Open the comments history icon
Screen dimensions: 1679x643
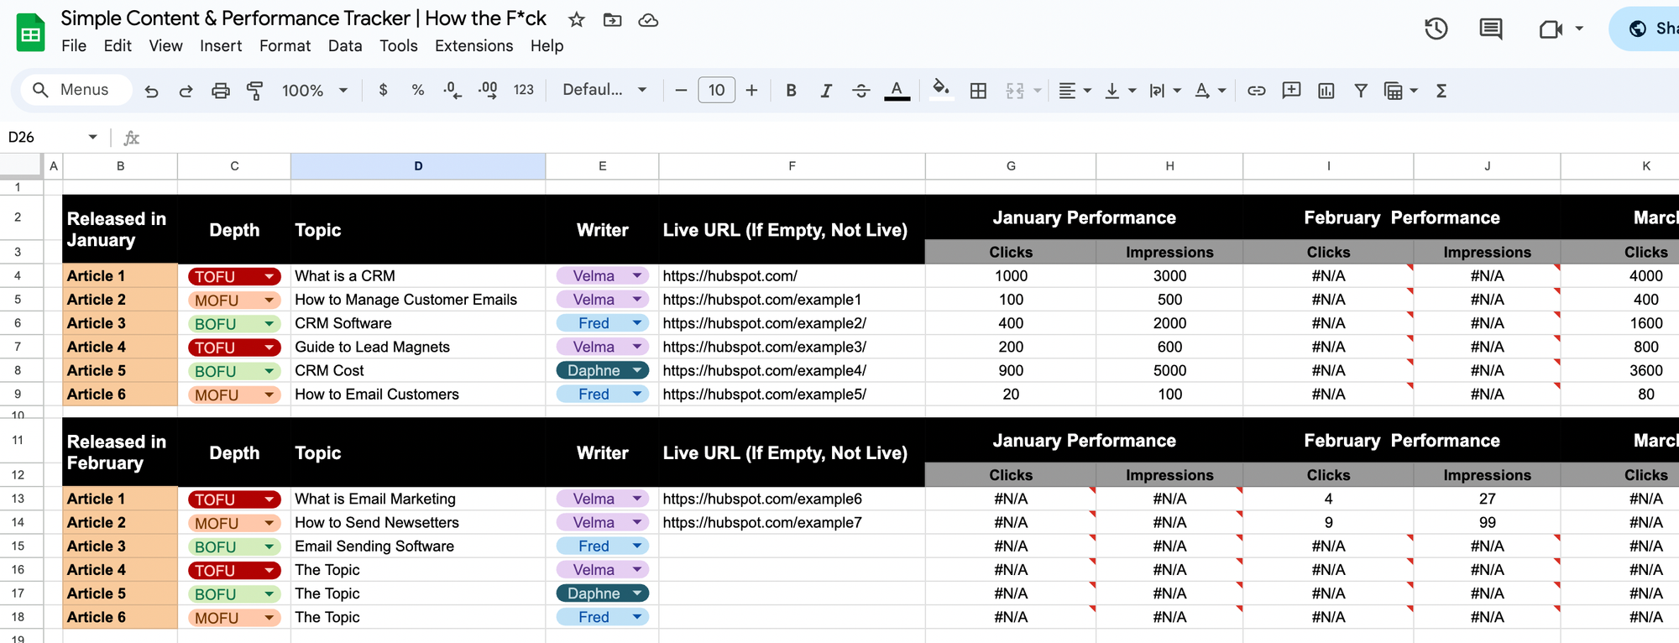coord(1490,29)
